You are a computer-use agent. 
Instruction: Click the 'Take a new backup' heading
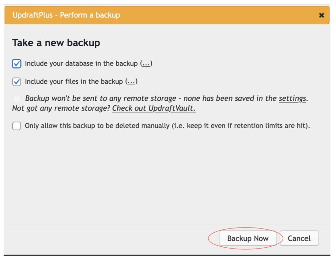pyautogui.click(x=56, y=43)
